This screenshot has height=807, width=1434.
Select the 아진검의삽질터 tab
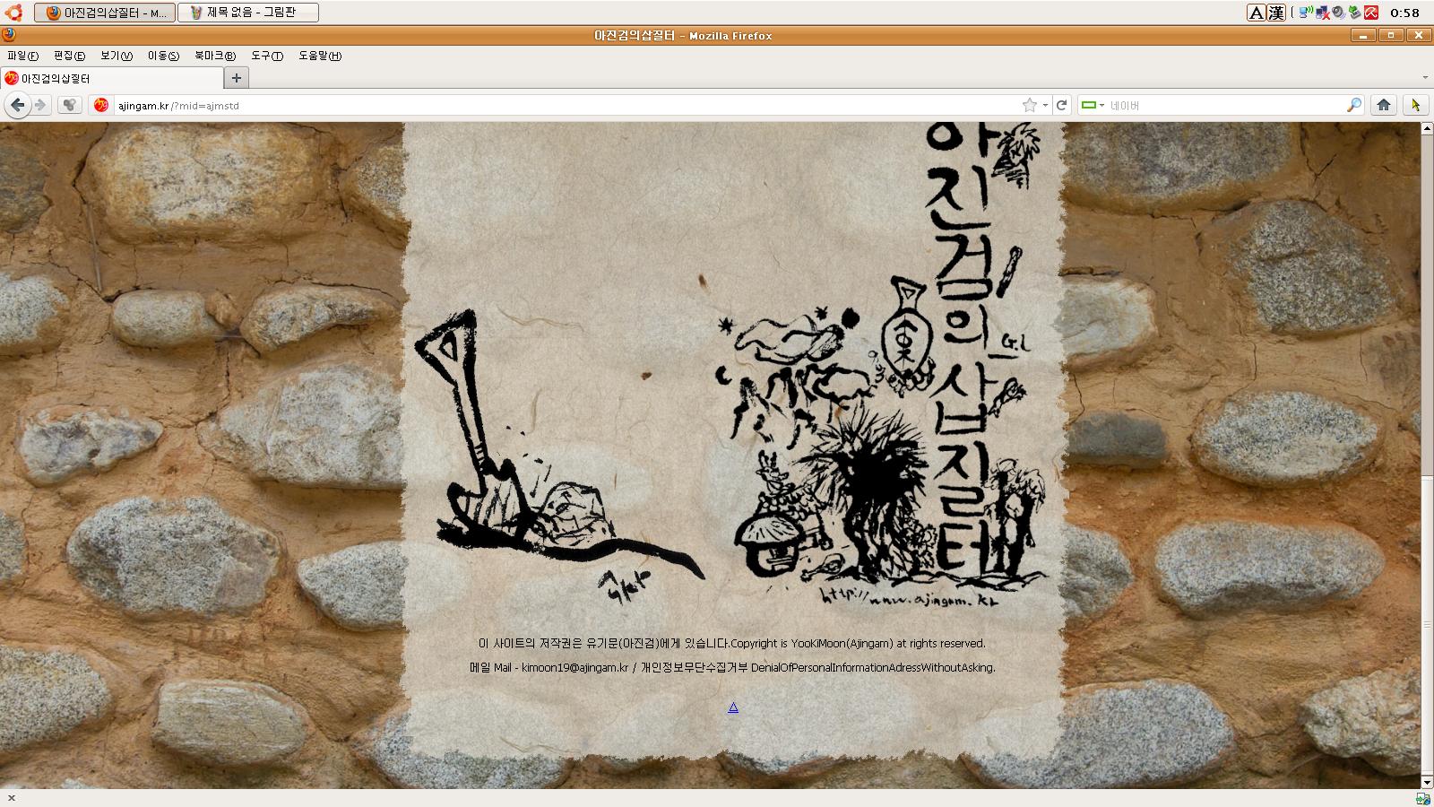(112, 78)
